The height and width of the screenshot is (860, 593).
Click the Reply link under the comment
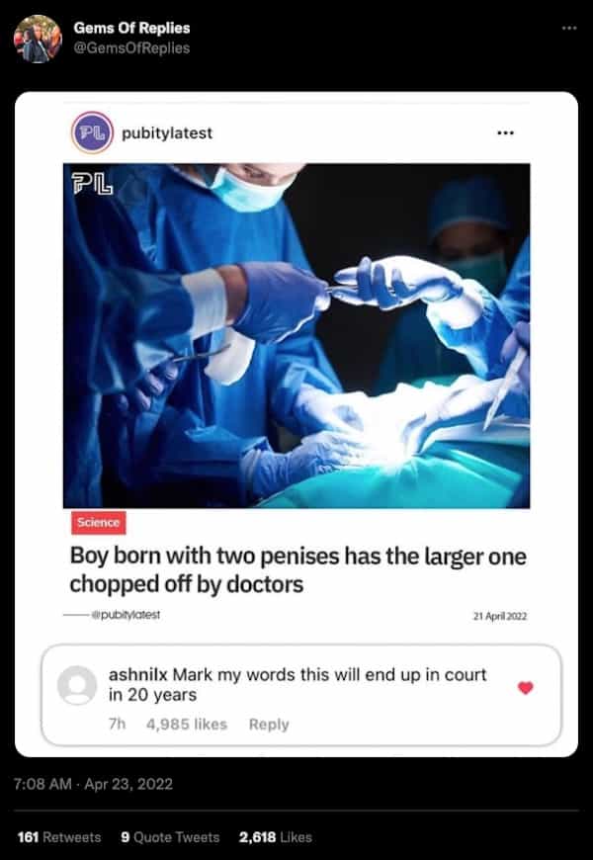click(x=269, y=724)
